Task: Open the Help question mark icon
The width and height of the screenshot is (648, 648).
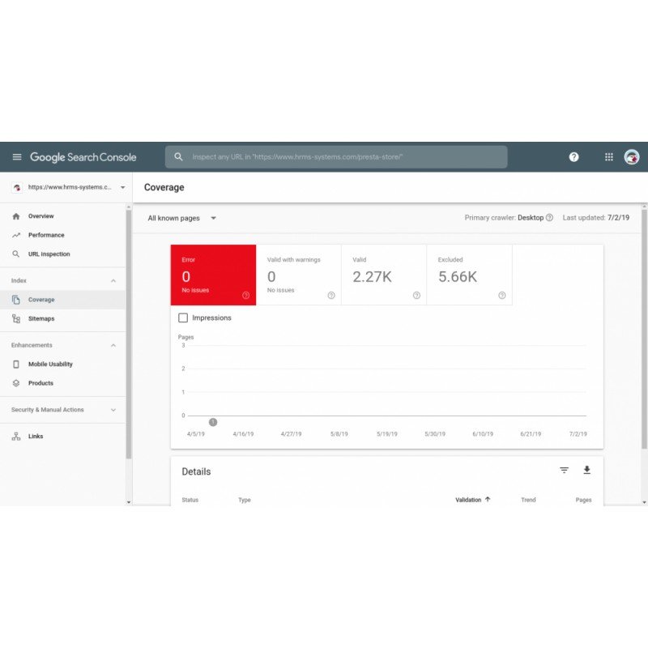Action: 573,157
